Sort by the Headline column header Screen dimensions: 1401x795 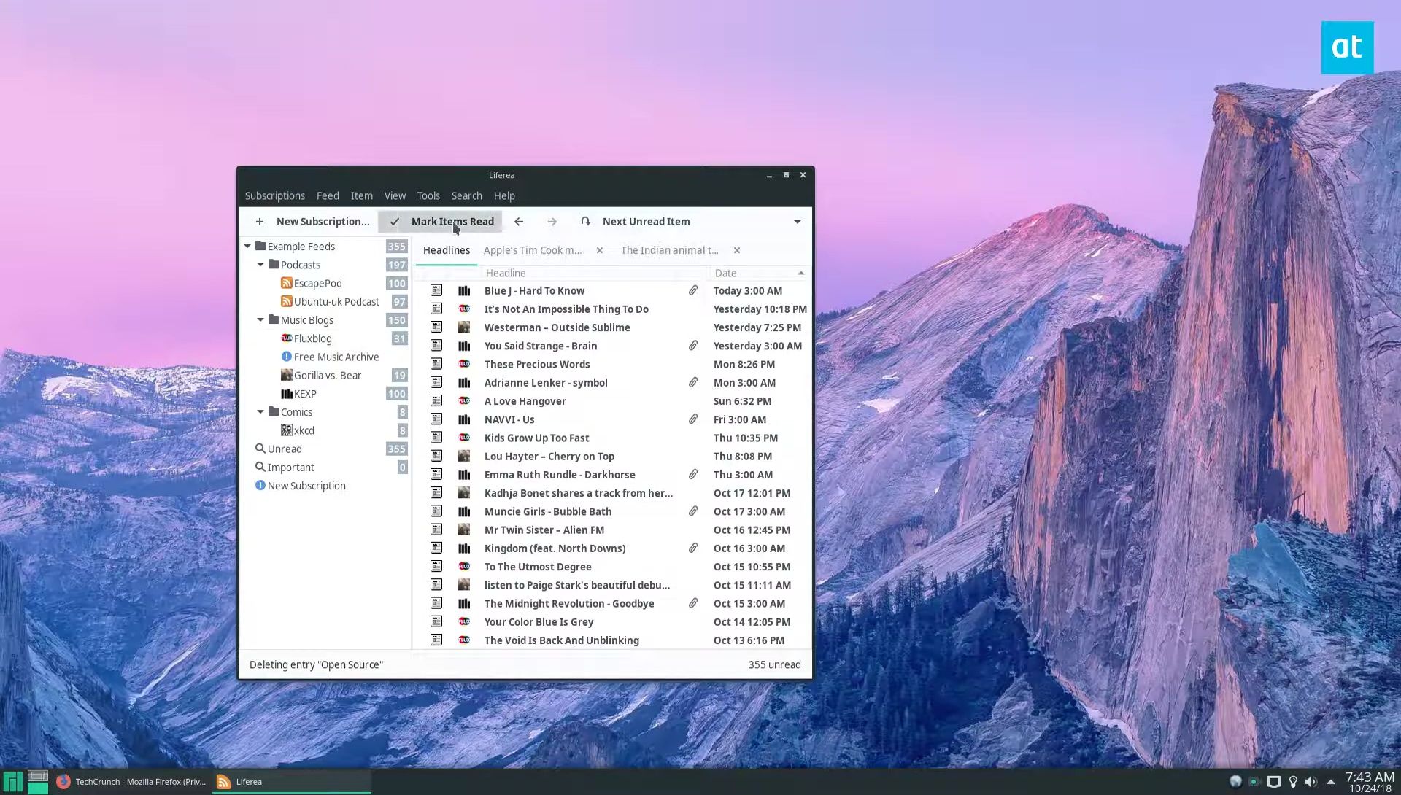pyautogui.click(x=595, y=273)
